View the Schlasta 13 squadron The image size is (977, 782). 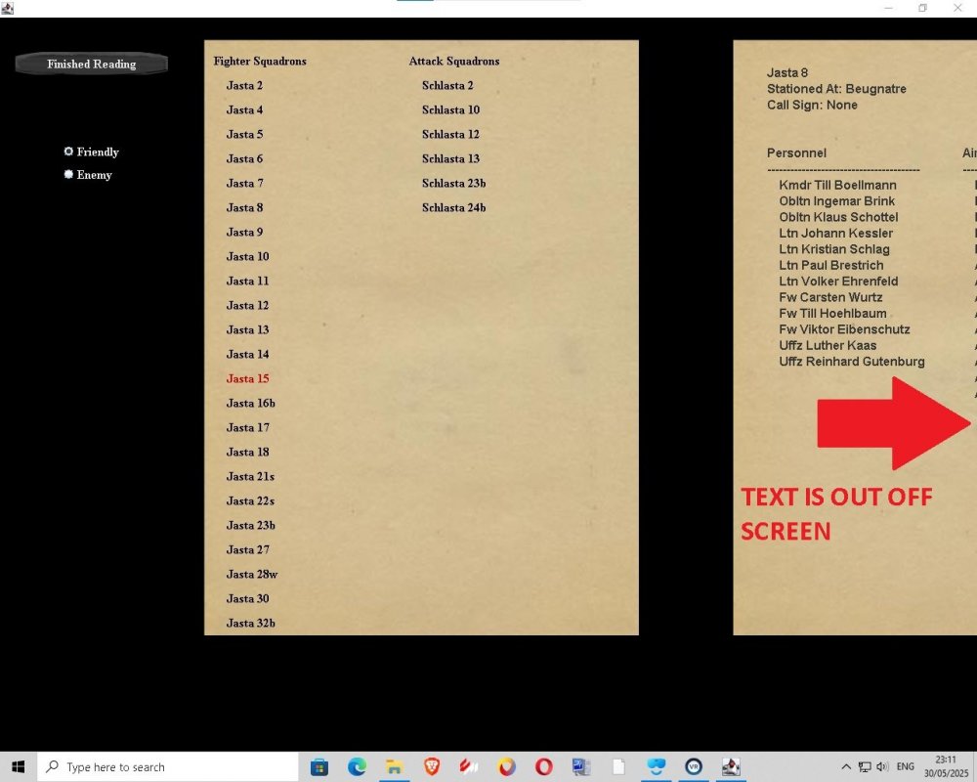click(450, 158)
